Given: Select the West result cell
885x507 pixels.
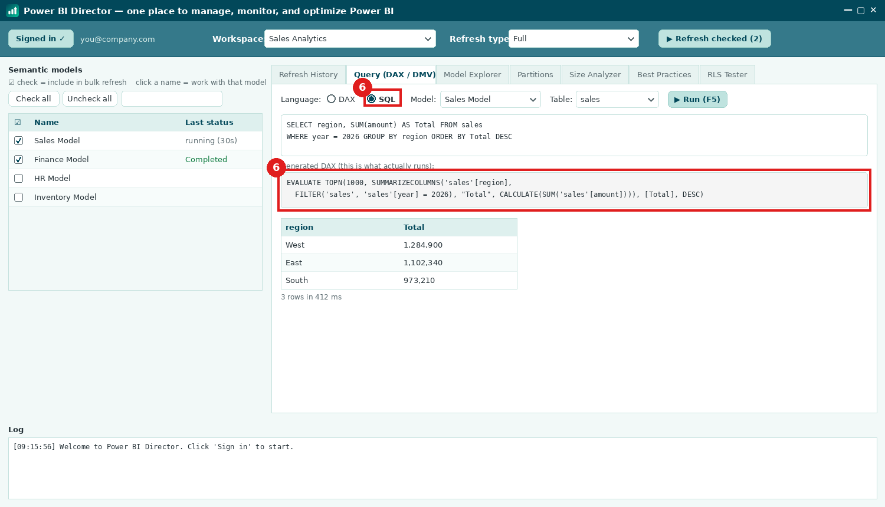Looking at the screenshot, I should [x=295, y=245].
